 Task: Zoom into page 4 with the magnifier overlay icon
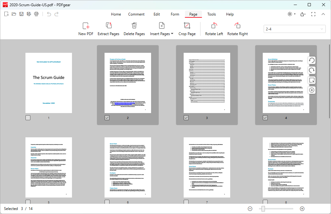click(x=311, y=90)
